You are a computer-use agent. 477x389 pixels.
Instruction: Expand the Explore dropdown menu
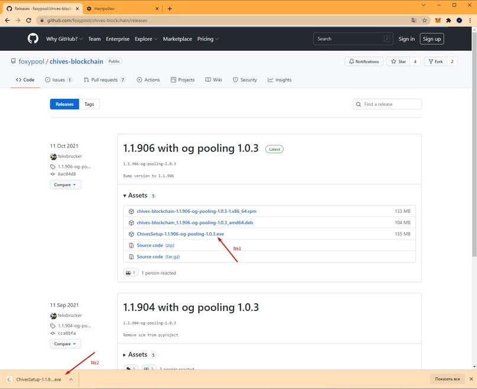(x=146, y=39)
